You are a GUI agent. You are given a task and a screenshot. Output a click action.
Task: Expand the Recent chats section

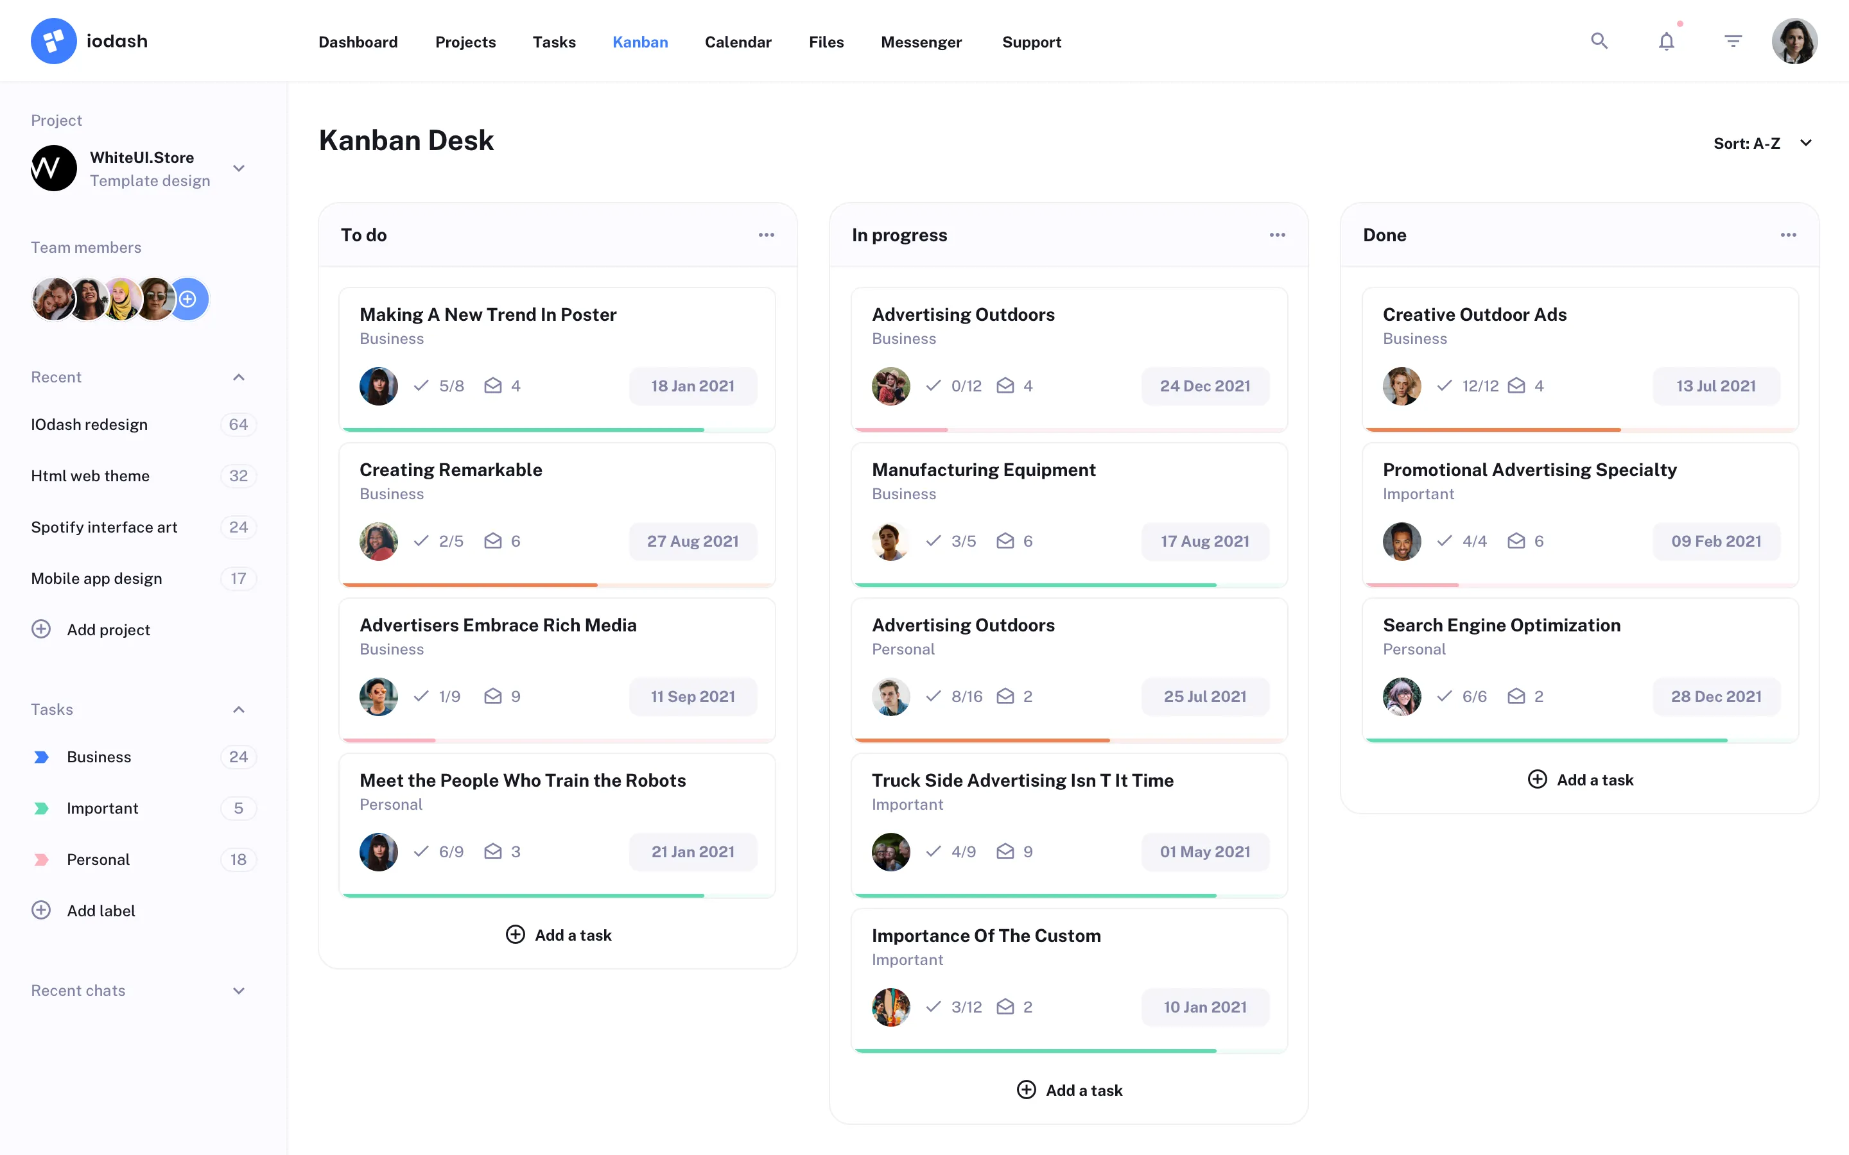coord(238,990)
